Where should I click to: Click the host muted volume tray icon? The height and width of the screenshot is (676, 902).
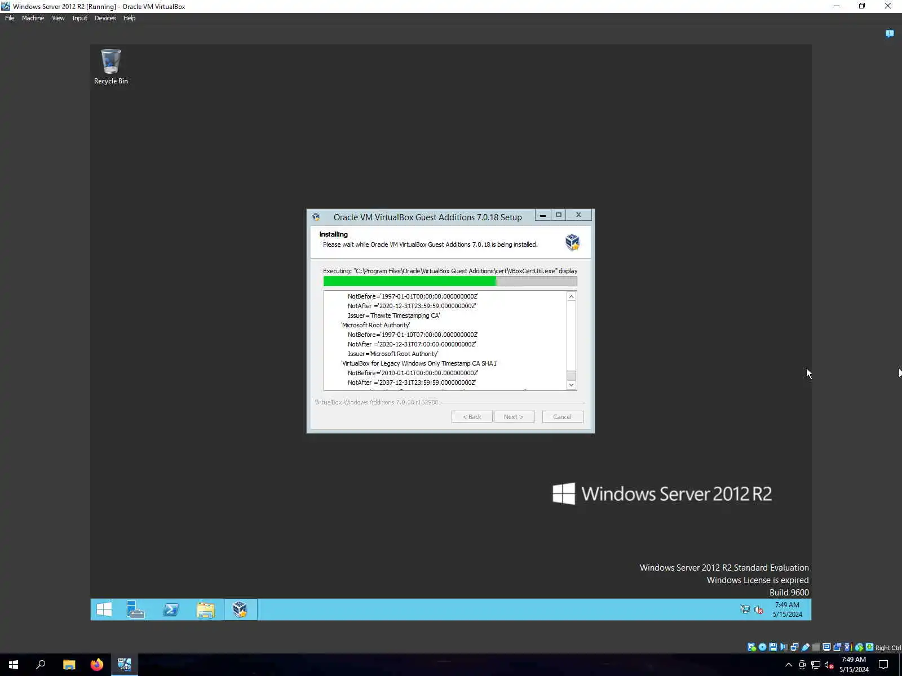tap(829, 665)
